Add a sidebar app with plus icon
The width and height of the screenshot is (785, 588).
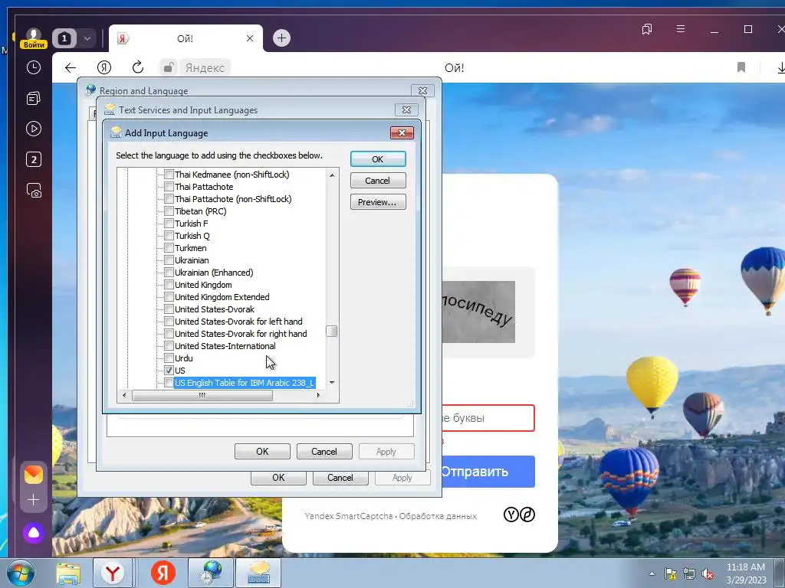34,500
